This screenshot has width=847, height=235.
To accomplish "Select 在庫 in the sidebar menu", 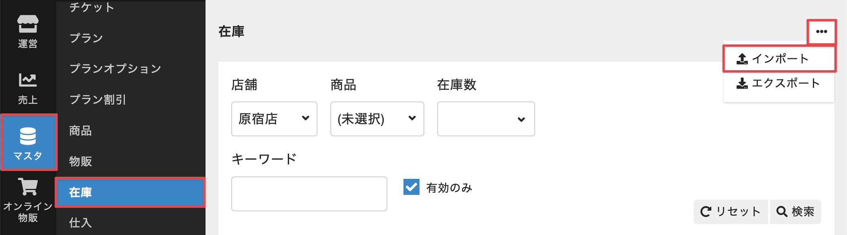I will [80, 192].
